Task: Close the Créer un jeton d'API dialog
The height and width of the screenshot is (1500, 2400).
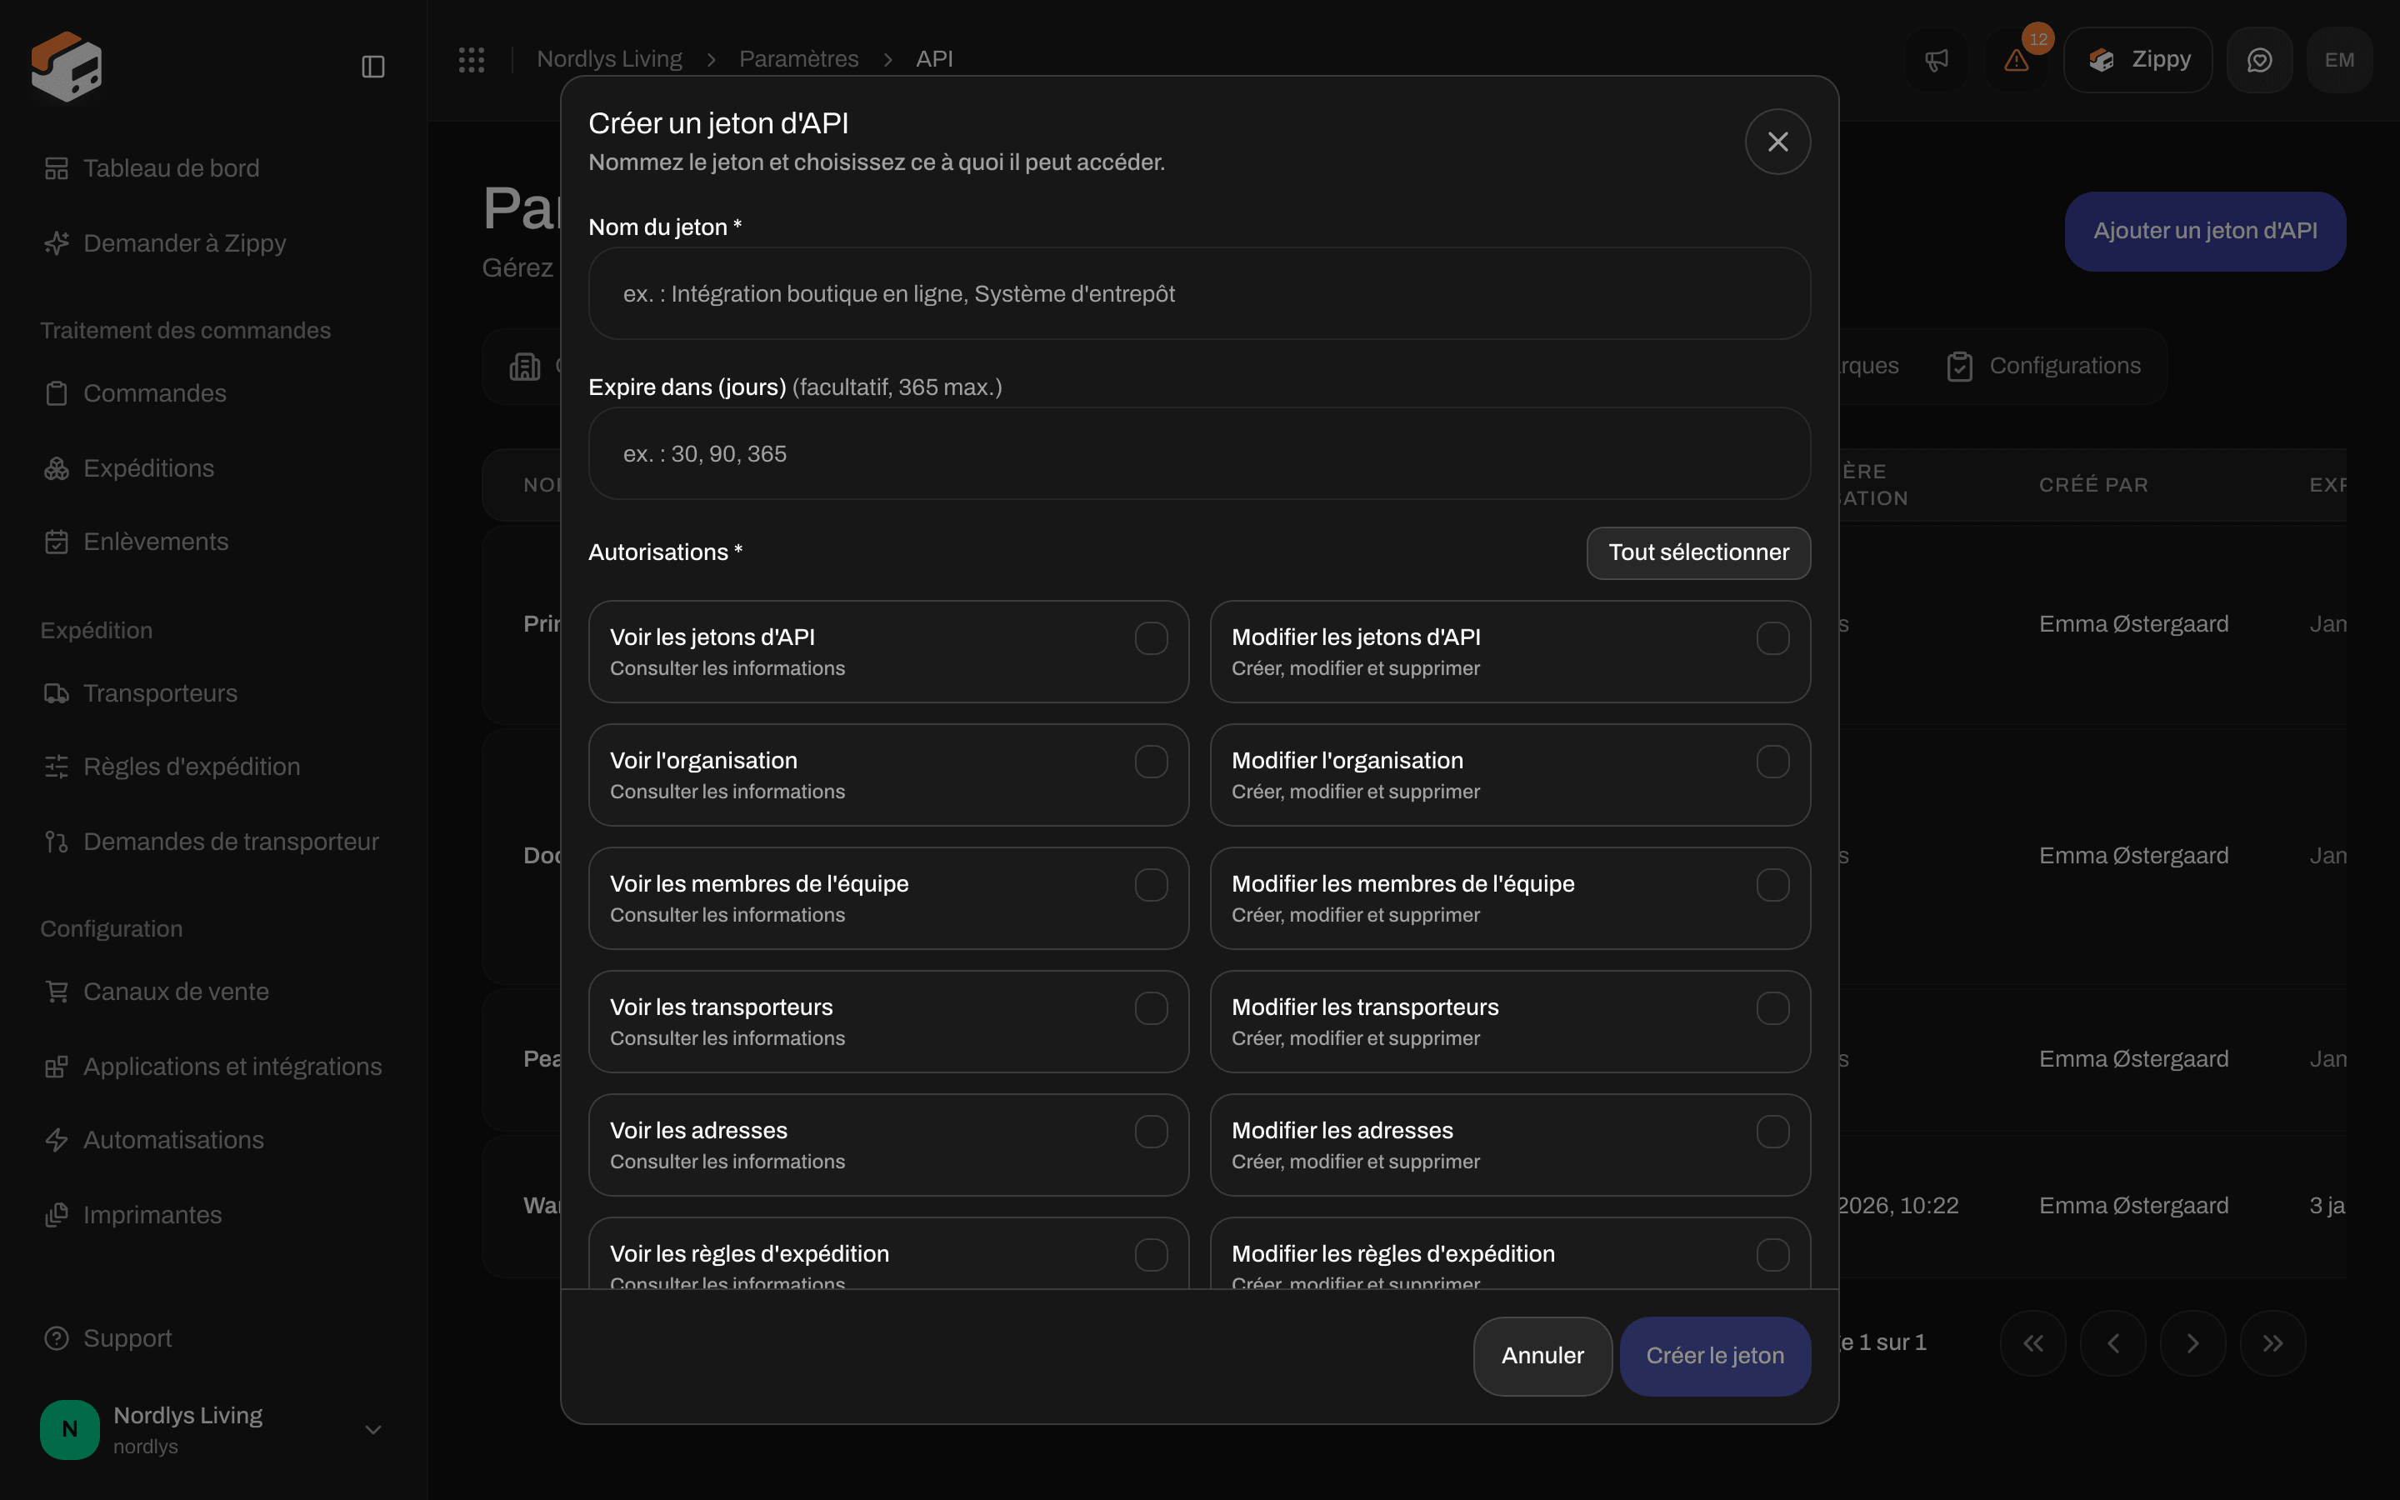Action: pyautogui.click(x=1777, y=142)
